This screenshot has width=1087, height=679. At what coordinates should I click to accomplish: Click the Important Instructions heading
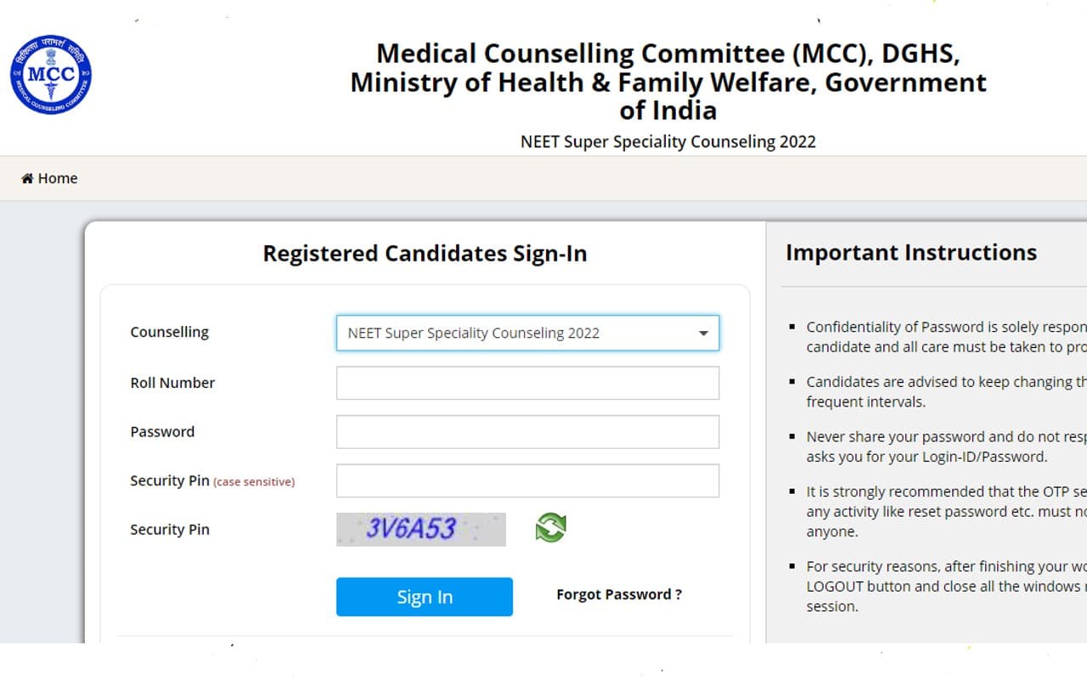pos(911,252)
